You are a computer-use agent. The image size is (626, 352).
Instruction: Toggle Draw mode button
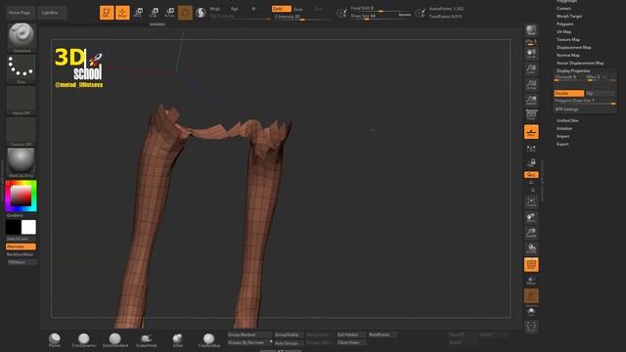coord(122,13)
